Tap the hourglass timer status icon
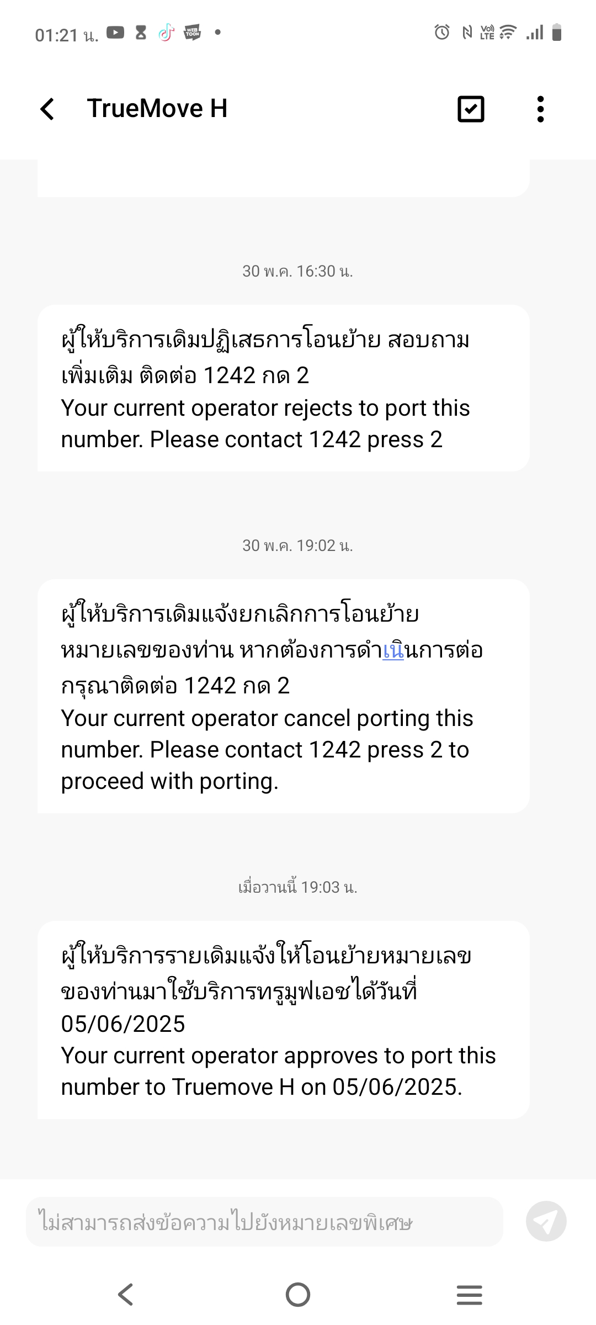 point(141,33)
